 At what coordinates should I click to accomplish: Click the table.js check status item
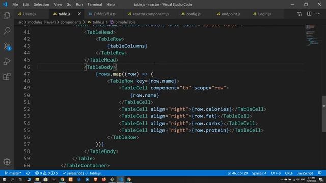93,173
